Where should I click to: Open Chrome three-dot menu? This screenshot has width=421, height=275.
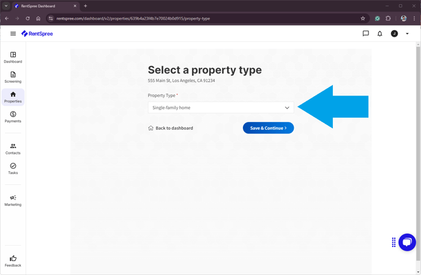414,18
